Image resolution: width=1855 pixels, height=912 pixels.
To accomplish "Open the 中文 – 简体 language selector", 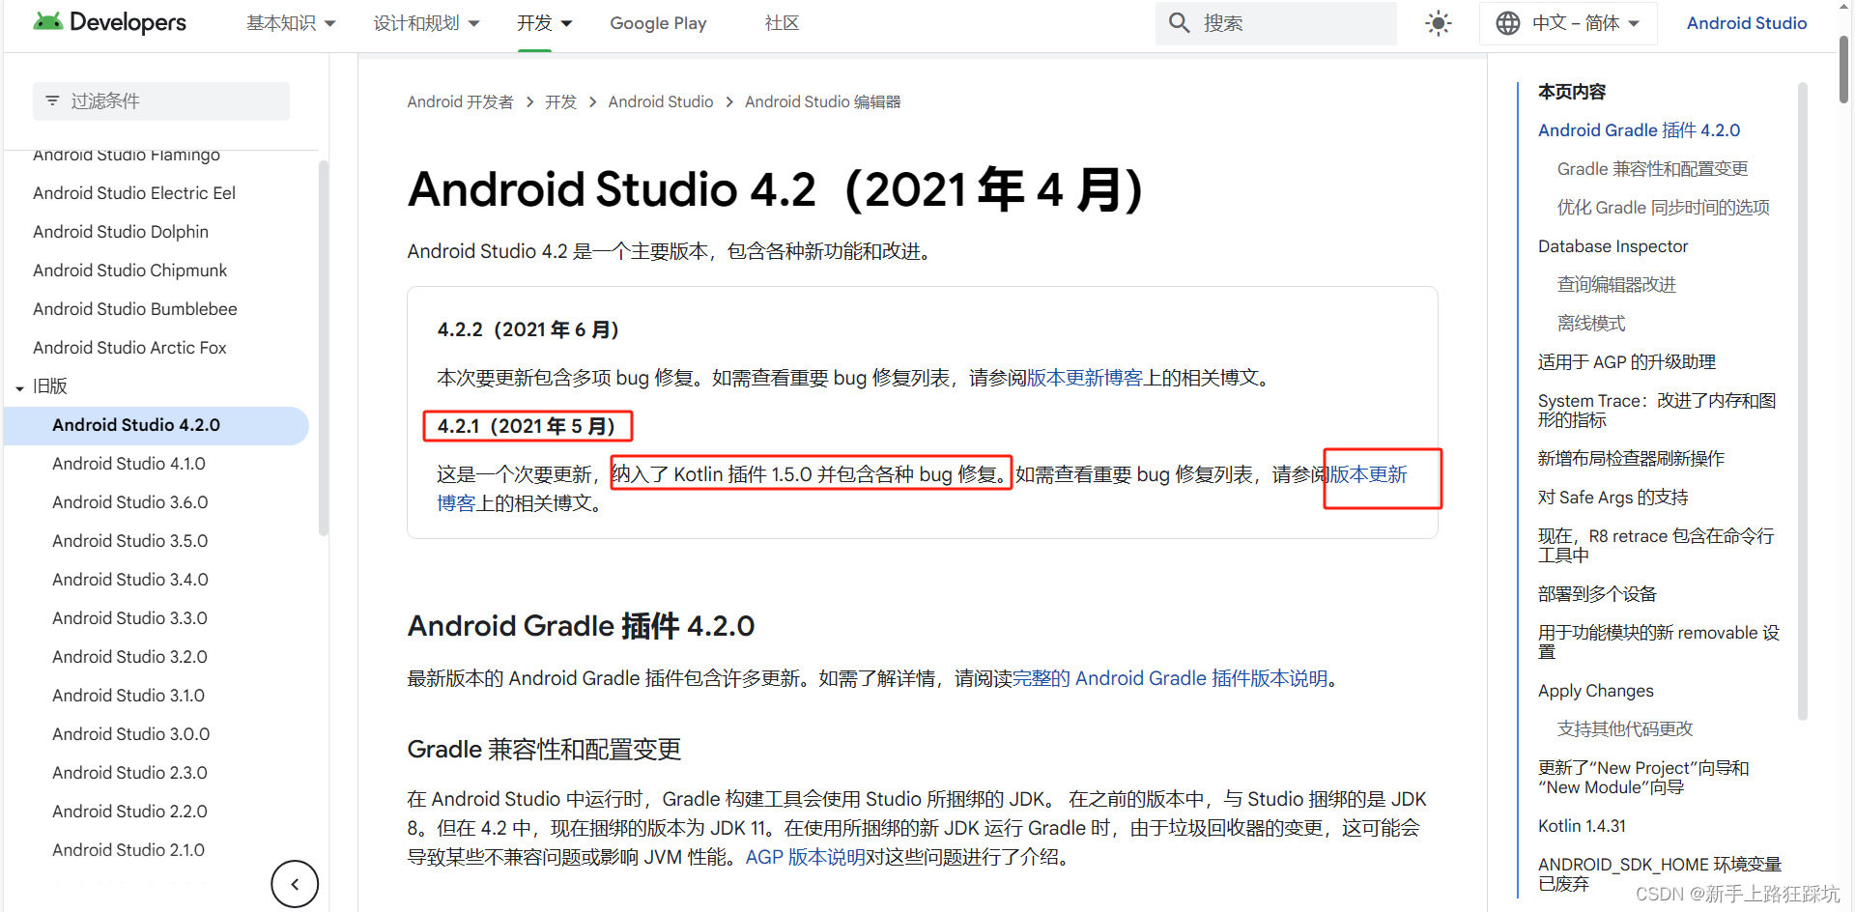I will pos(1568,23).
